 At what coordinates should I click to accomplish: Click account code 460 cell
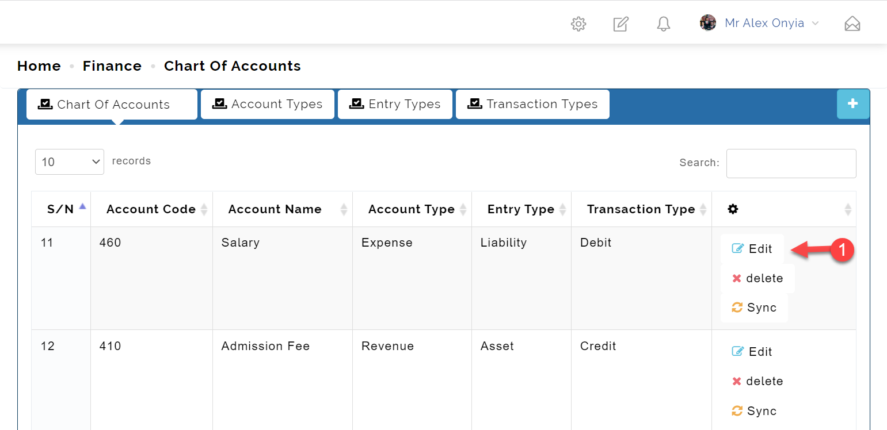pyautogui.click(x=151, y=278)
